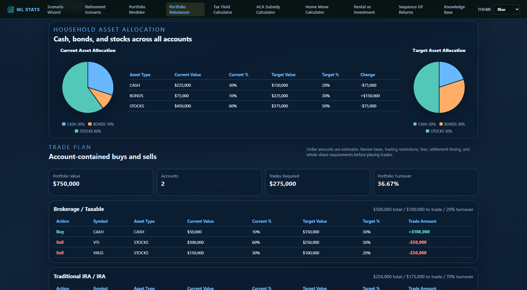
Task: Click the BONDS row label in allocation table
Action: (137, 96)
